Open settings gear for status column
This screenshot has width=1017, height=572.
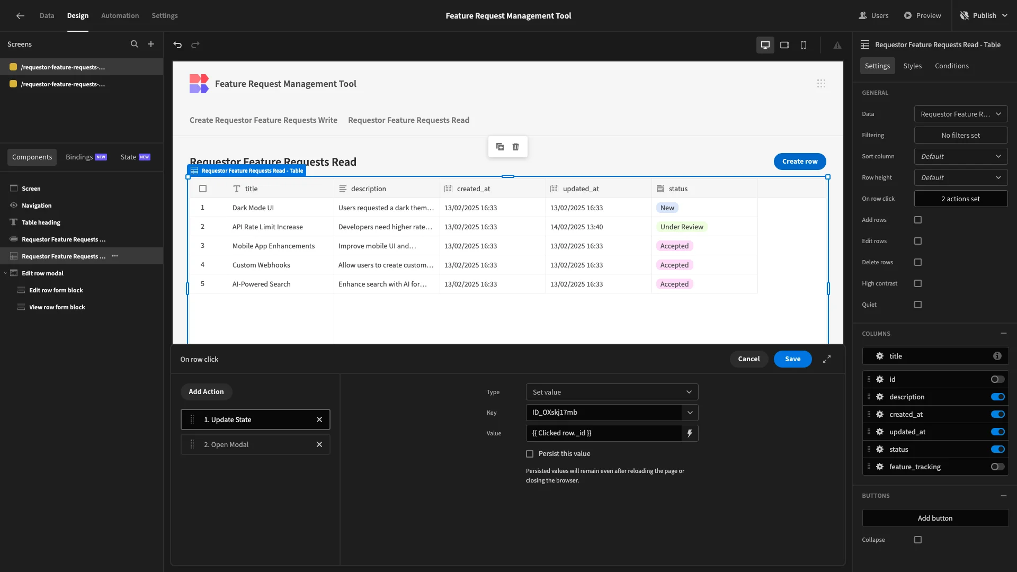coord(880,449)
